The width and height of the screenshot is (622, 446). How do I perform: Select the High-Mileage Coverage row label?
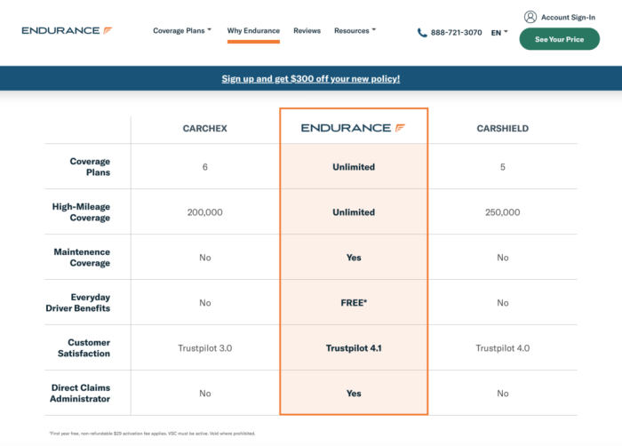[81, 212]
